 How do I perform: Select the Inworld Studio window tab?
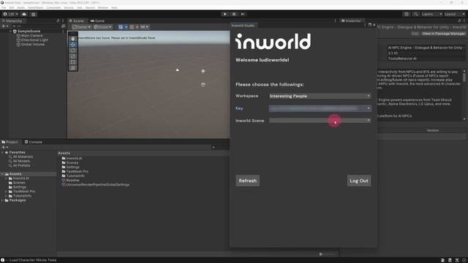(x=243, y=26)
